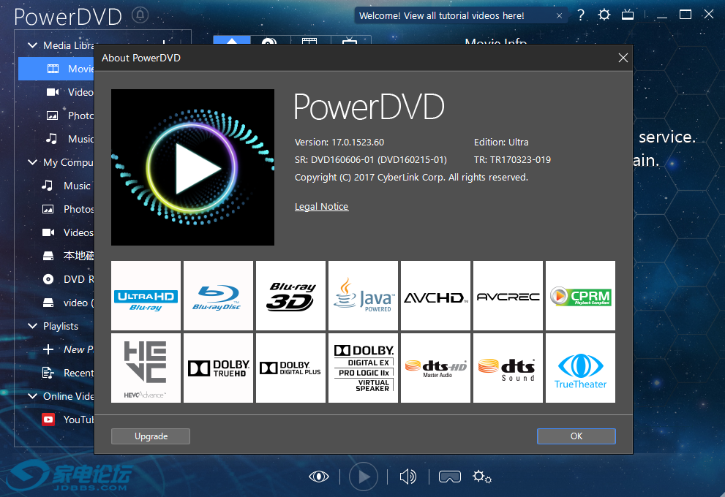Switch to TV mode from the title bar
This screenshot has height=497, width=725.
pyautogui.click(x=628, y=15)
